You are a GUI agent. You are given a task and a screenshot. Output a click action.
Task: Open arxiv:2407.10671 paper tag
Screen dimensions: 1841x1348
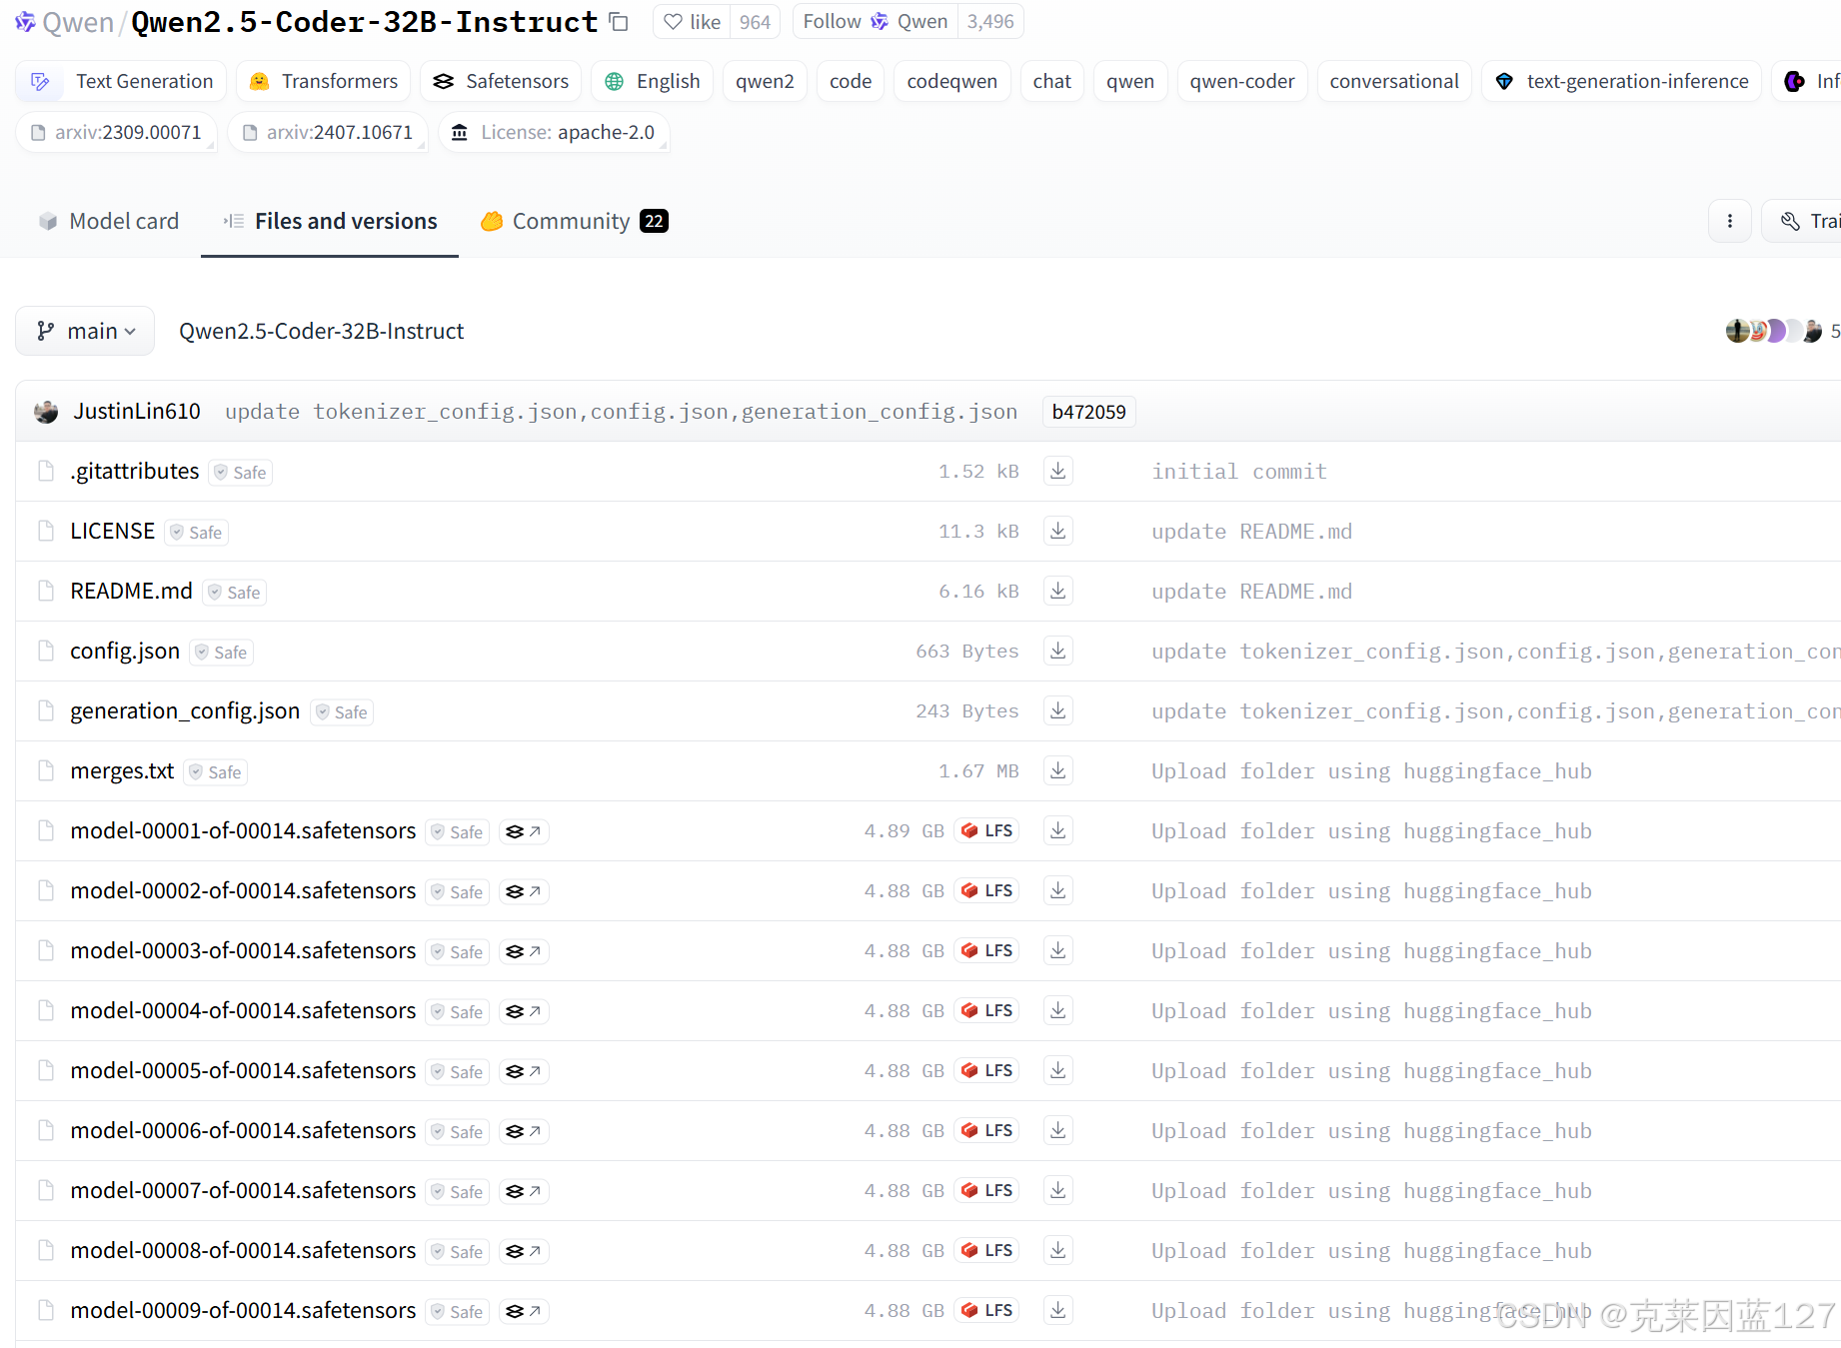328,132
